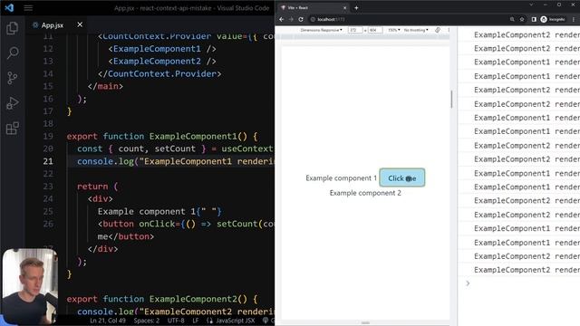Open the Run and Debug view
The height and width of the screenshot is (326, 580).
[12, 103]
